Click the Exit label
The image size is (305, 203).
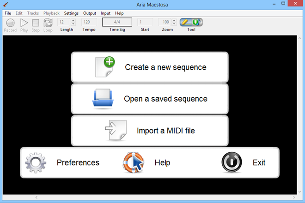click(x=259, y=162)
